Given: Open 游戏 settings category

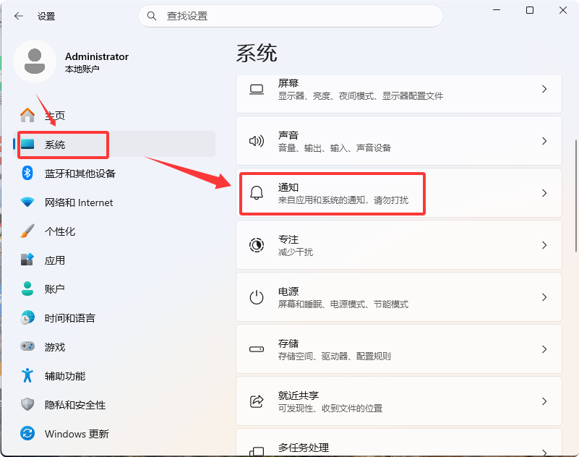Looking at the screenshot, I should pos(114,346).
